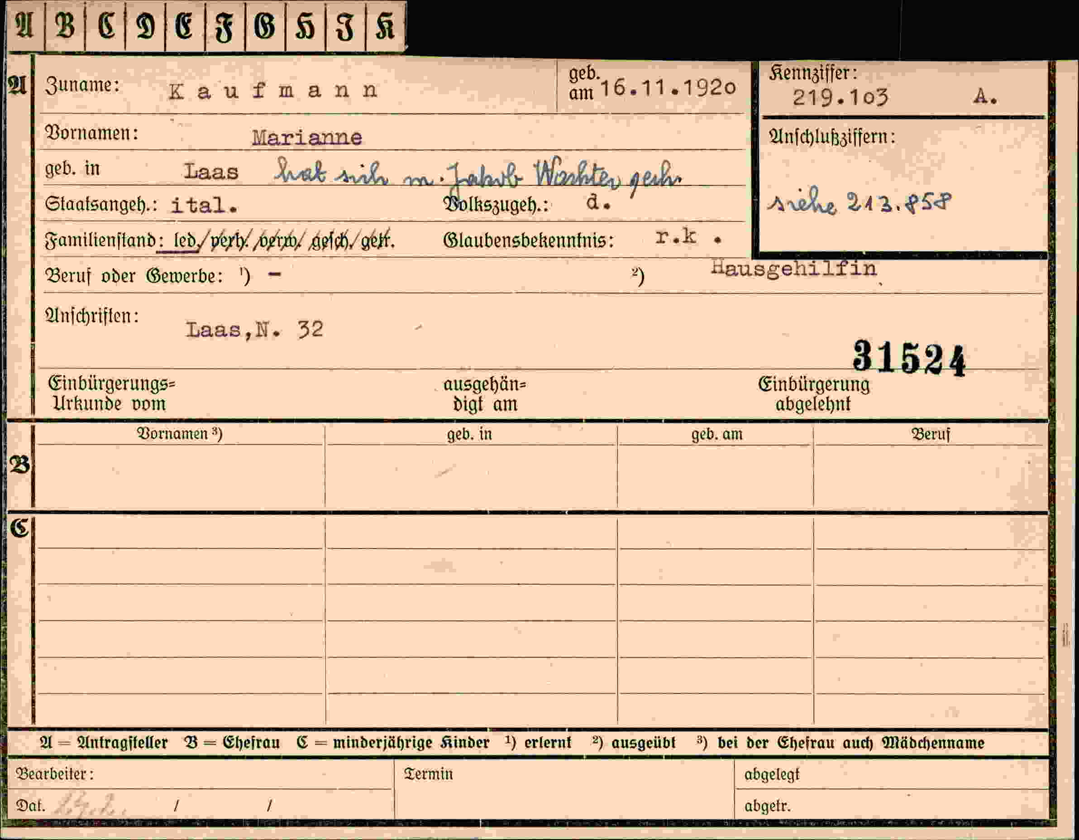This screenshot has height=840, width=1079.
Task: Select index tab letter B
Action: [65, 26]
